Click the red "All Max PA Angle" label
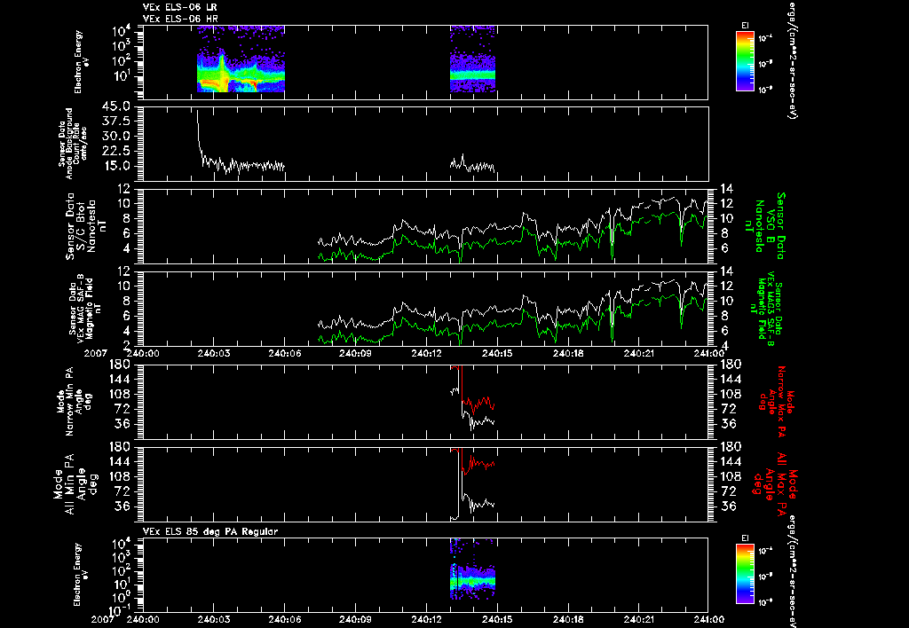This screenshot has width=909, height=628. tap(775, 483)
